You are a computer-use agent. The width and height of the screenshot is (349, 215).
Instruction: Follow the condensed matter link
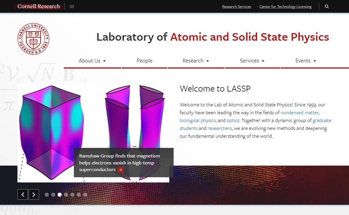click(x=300, y=112)
